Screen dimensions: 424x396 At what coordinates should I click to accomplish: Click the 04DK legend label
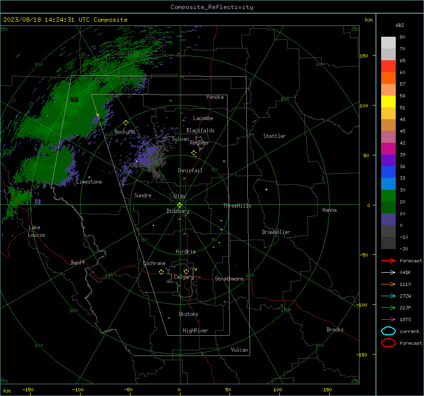pos(405,273)
